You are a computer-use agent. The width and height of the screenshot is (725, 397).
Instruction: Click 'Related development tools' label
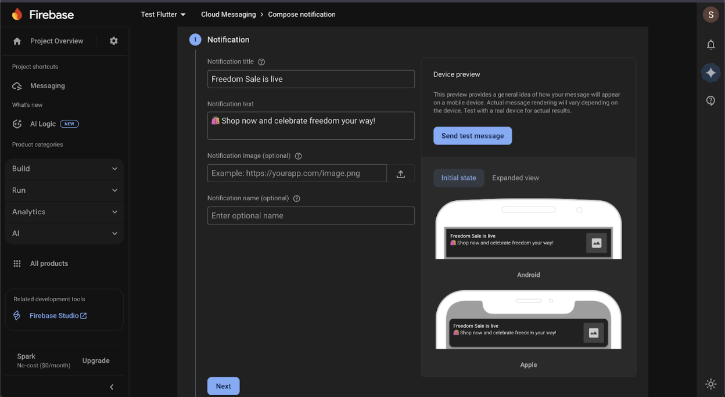(49, 299)
